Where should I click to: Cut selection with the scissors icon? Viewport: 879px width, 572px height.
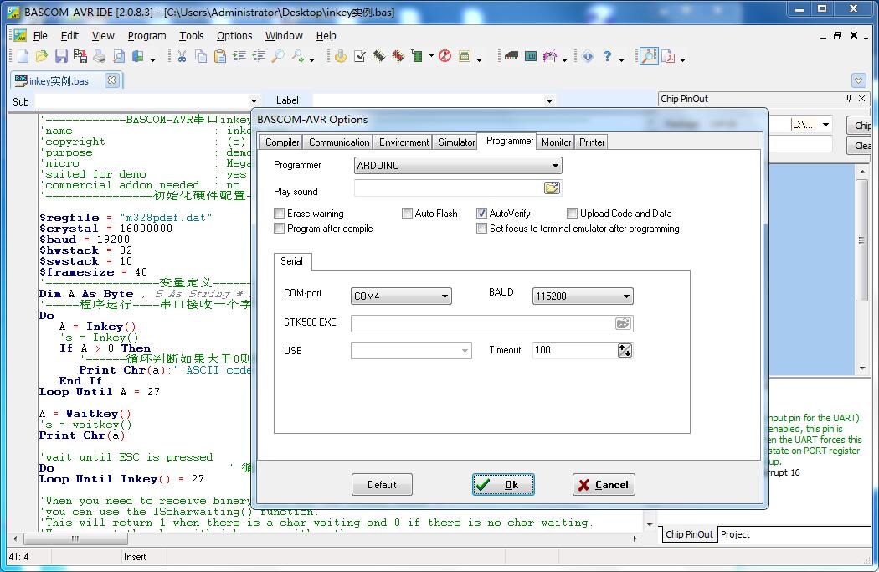(x=182, y=56)
